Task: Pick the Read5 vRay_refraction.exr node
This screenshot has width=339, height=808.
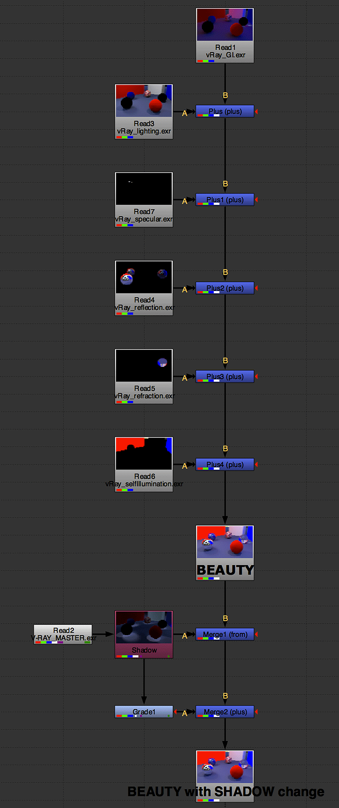Action: [x=144, y=376]
